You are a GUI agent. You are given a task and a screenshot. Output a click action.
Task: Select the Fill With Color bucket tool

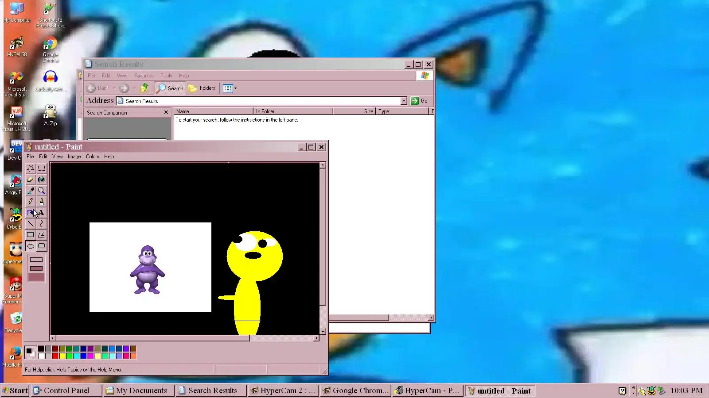41,180
